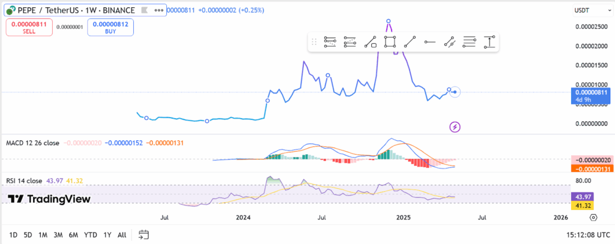Image resolution: width=615 pixels, height=244 pixels.
Task: Switch to the 1Y time range
Action: tap(107, 235)
